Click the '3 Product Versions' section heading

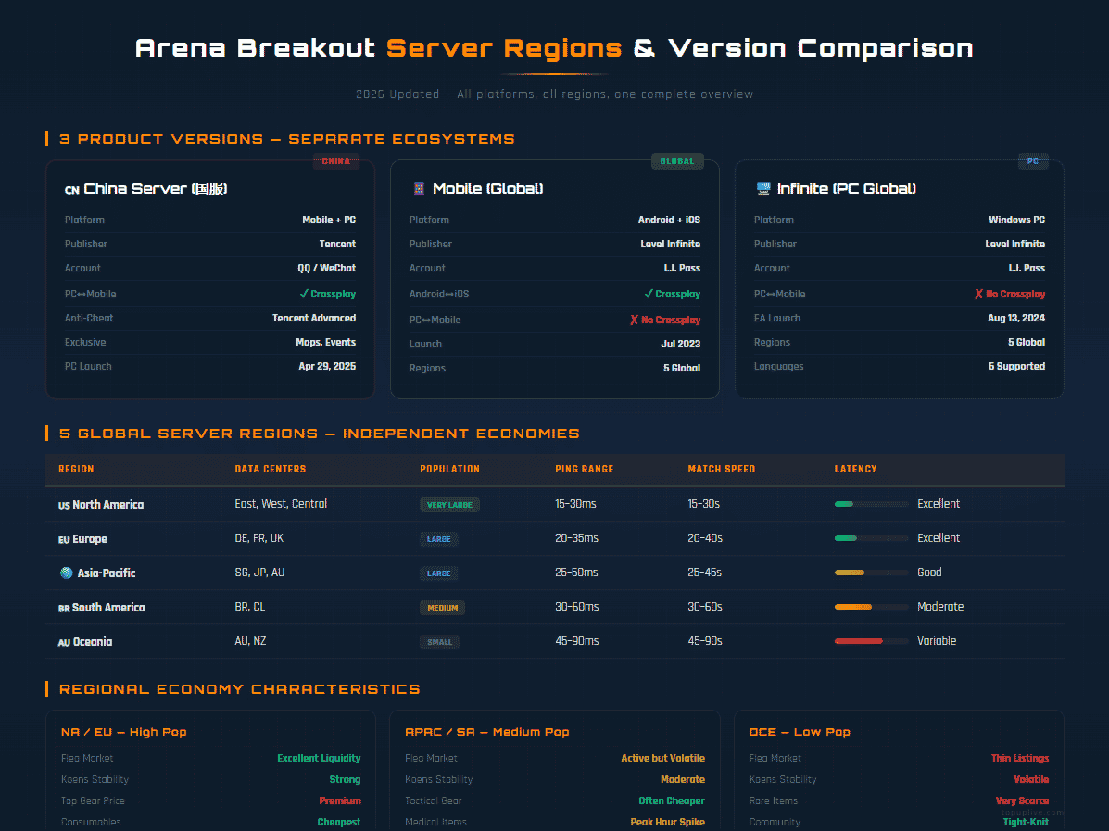tap(287, 139)
